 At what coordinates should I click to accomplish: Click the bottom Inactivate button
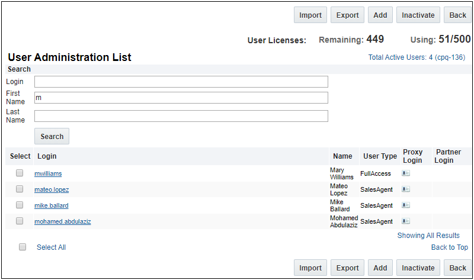(x=418, y=268)
